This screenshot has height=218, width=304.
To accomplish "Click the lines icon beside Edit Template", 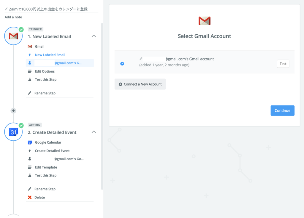I will coord(30,167).
